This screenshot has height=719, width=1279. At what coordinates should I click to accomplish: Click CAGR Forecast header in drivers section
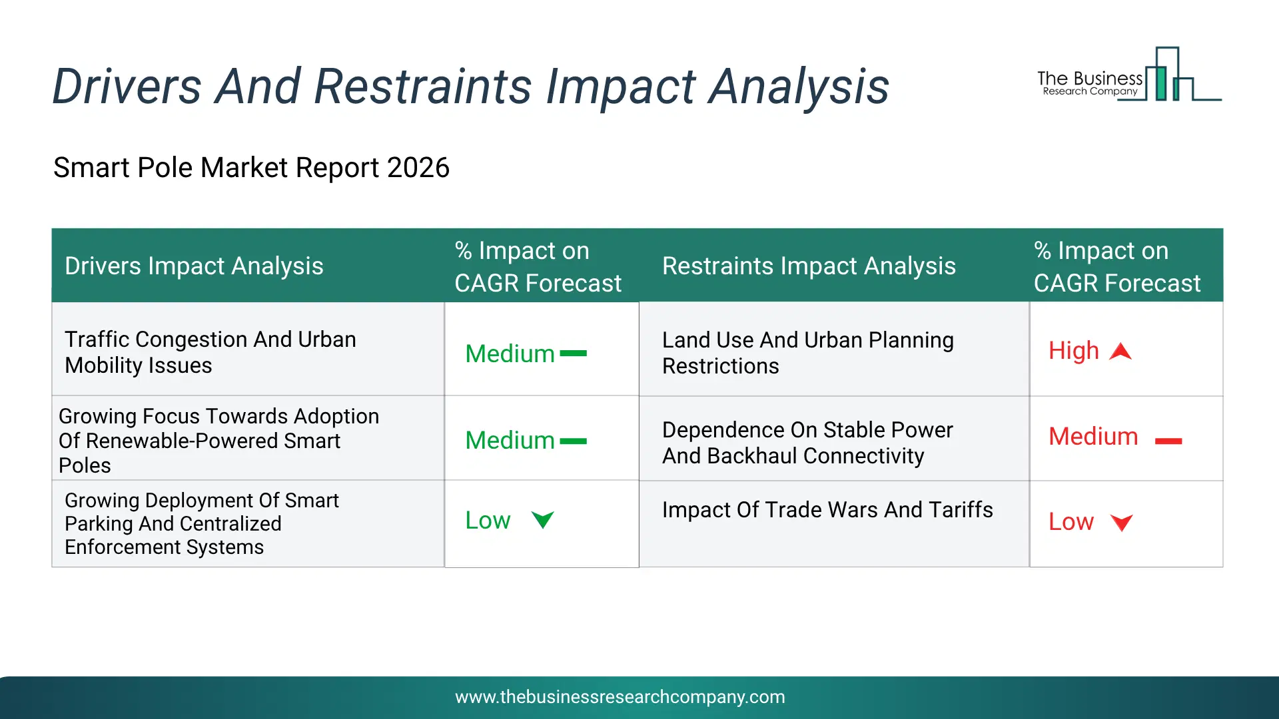538,267
